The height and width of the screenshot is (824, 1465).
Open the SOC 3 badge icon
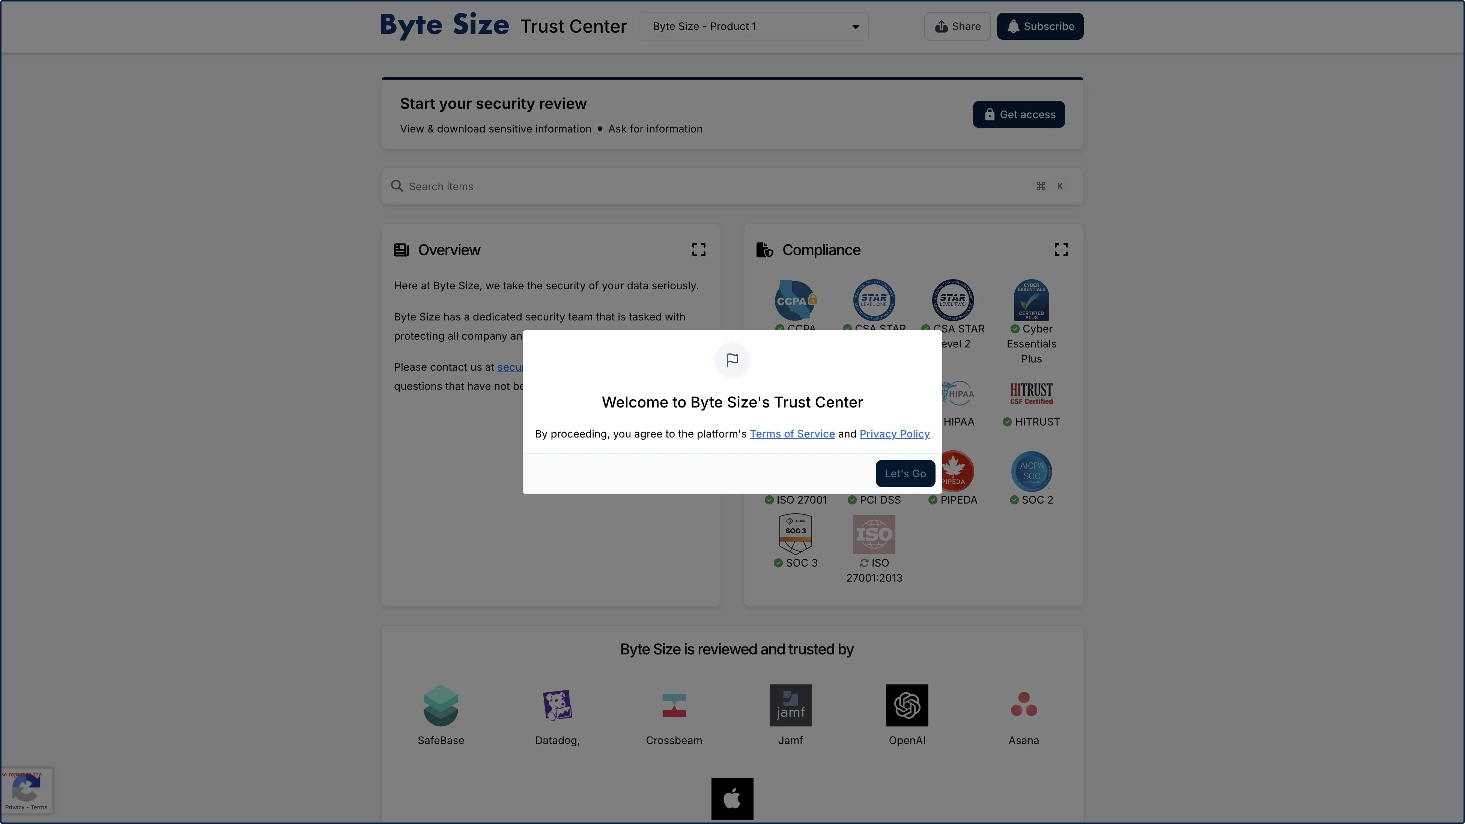tap(795, 534)
